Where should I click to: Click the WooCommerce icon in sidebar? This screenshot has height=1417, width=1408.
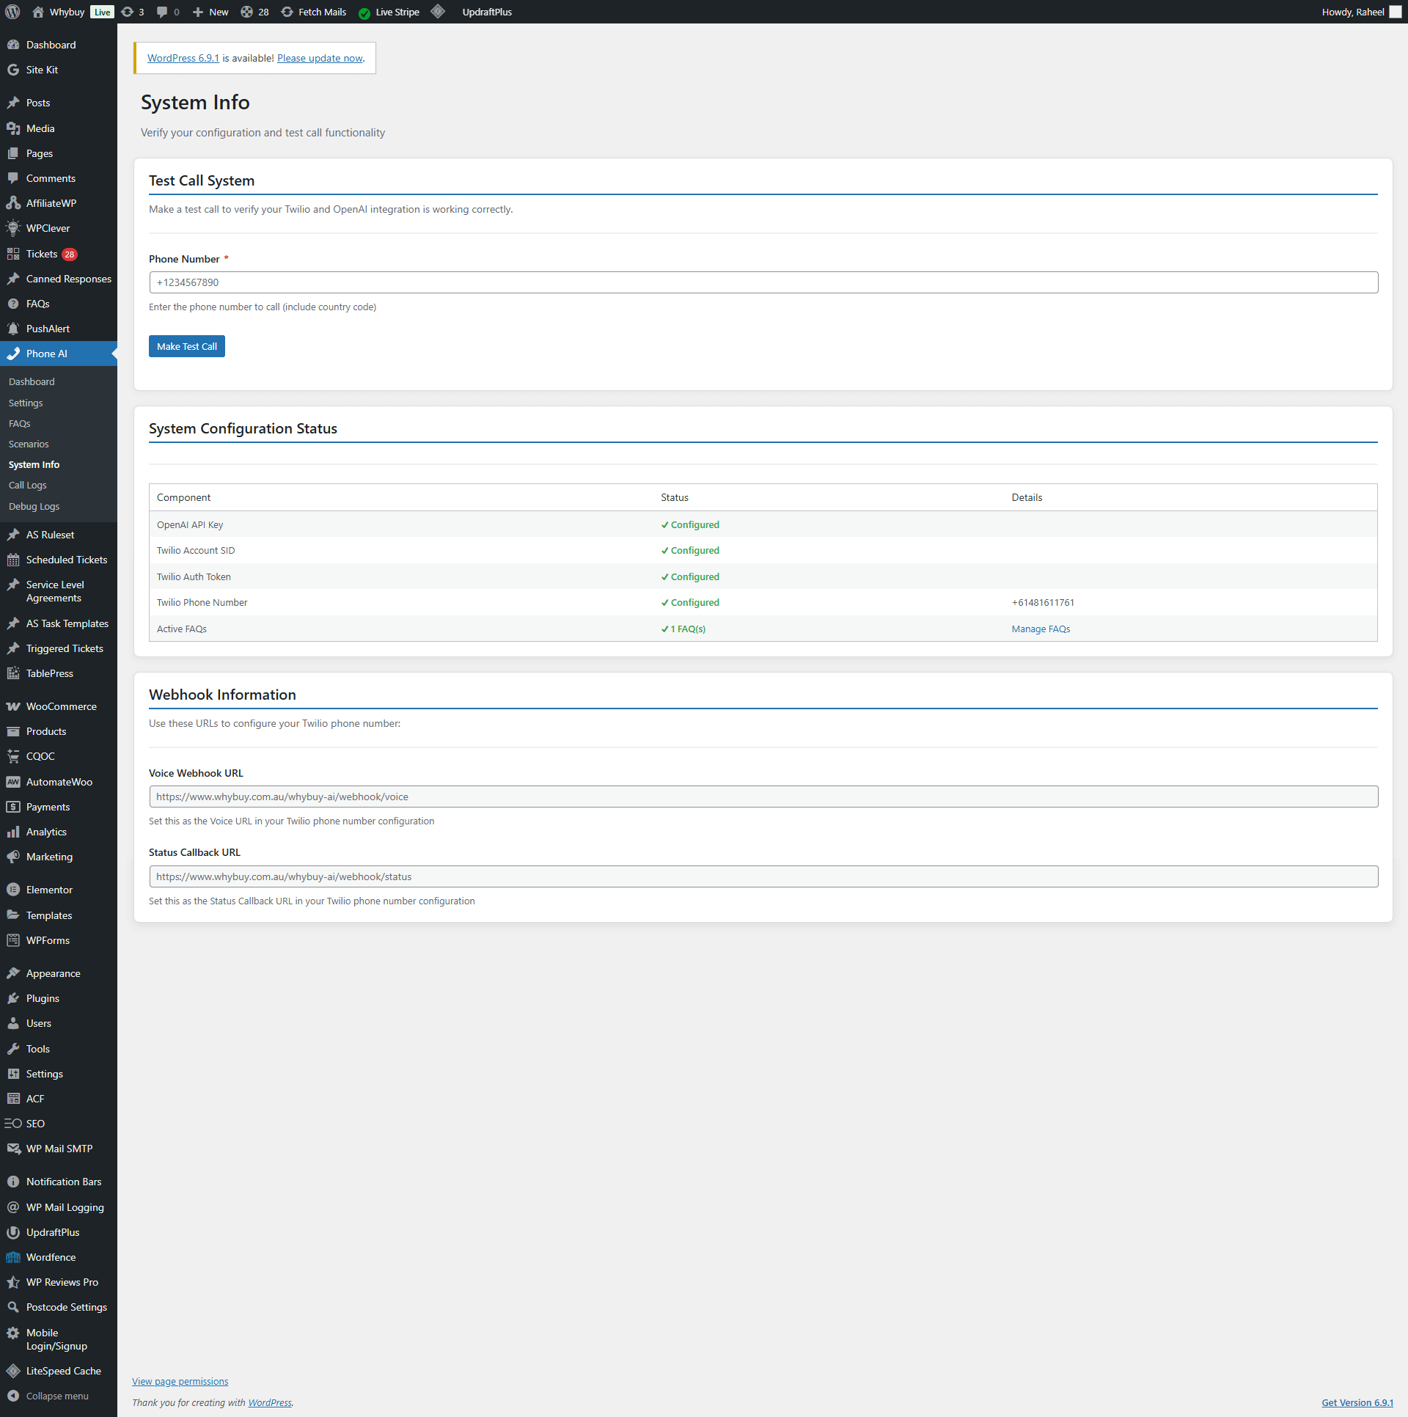13,706
